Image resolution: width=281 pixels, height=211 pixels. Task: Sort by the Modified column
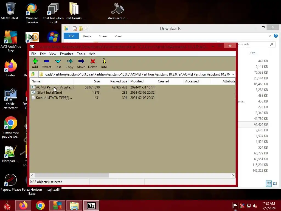pyautogui.click(x=142, y=81)
